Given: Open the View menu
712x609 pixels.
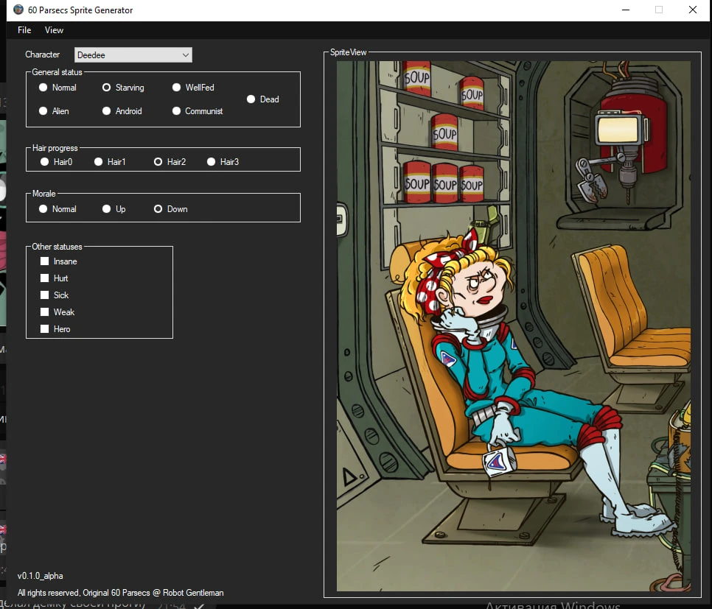Looking at the screenshot, I should [54, 30].
